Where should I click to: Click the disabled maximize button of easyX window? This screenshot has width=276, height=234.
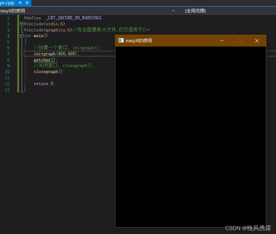pos(239,41)
